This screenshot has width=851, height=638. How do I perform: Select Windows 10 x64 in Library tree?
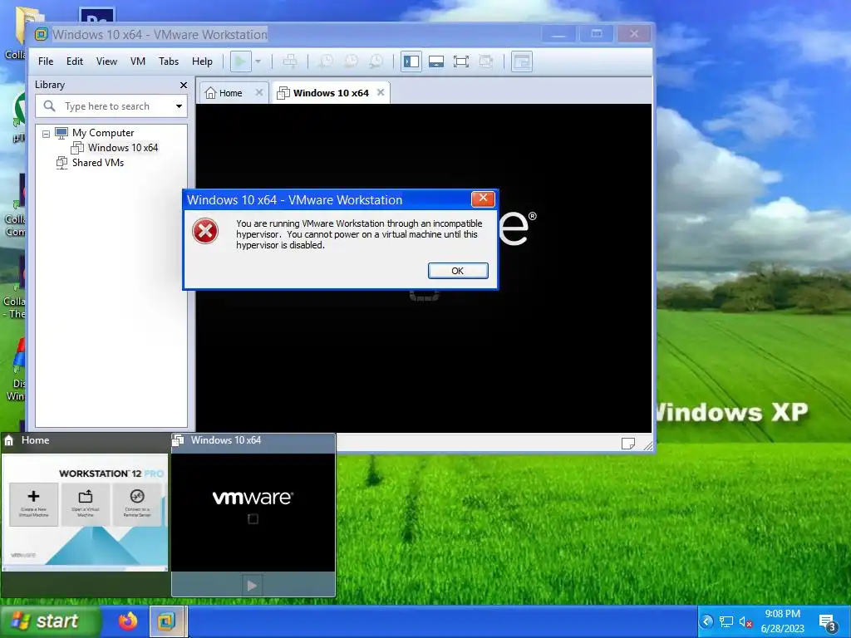(x=123, y=148)
